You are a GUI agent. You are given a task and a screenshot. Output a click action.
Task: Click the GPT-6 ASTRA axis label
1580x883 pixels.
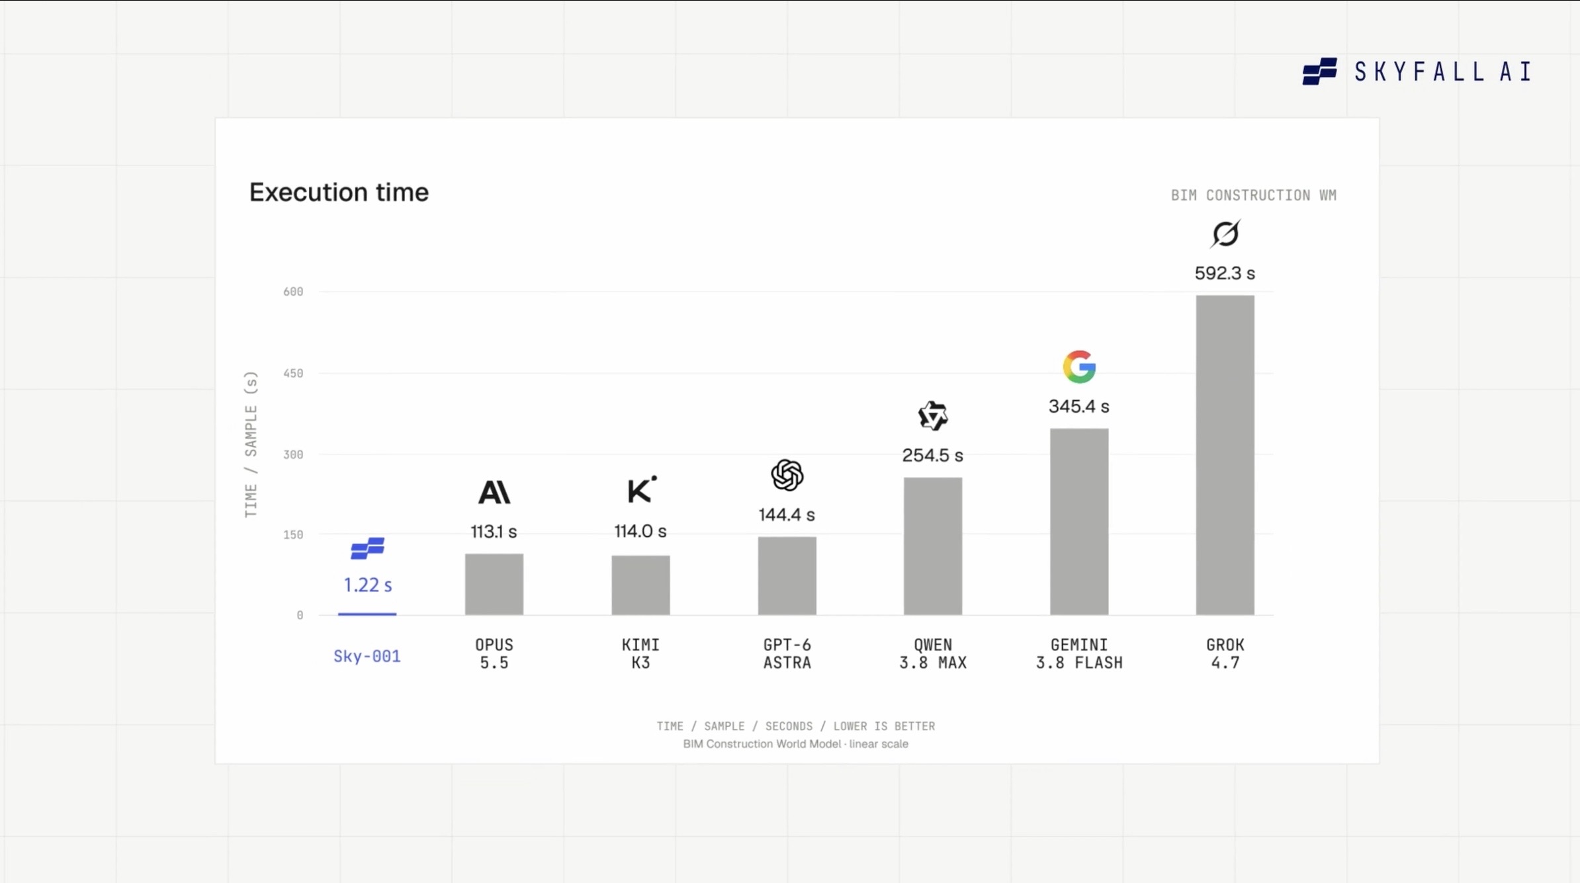pyautogui.click(x=787, y=653)
